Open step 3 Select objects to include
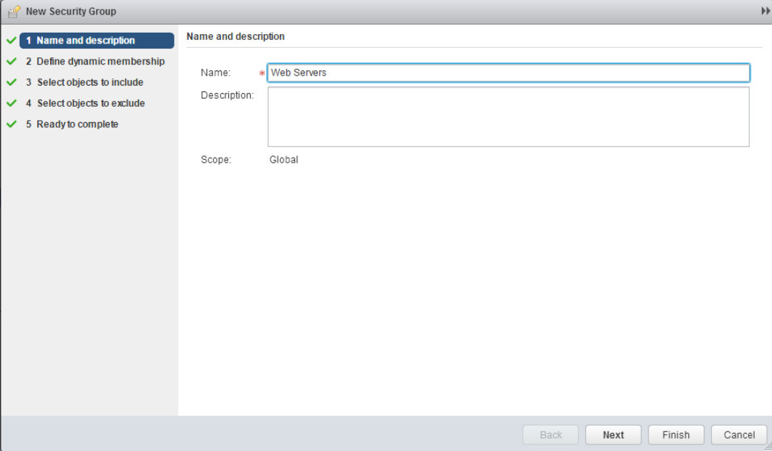 coord(90,83)
